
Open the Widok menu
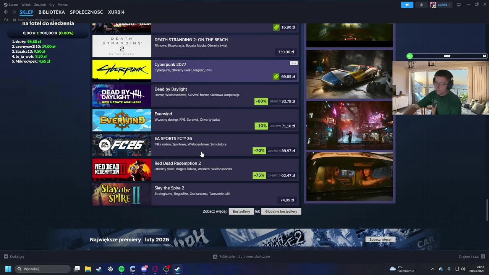tap(26, 5)
